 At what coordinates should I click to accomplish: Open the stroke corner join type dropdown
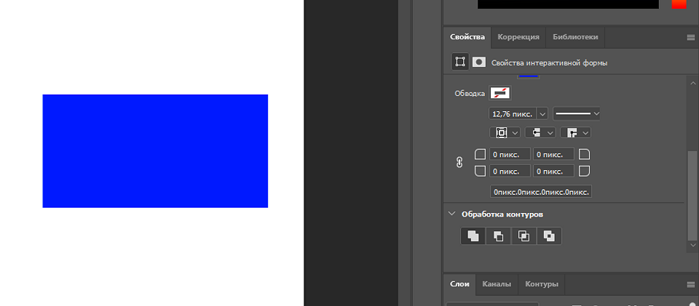point(575,133)
